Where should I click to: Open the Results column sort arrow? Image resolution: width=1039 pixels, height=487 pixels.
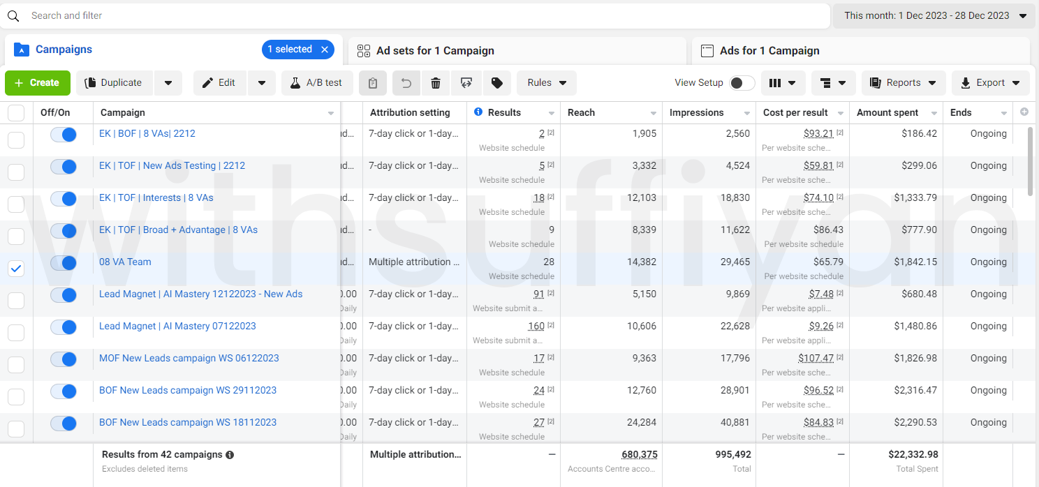tap(552, 113)
